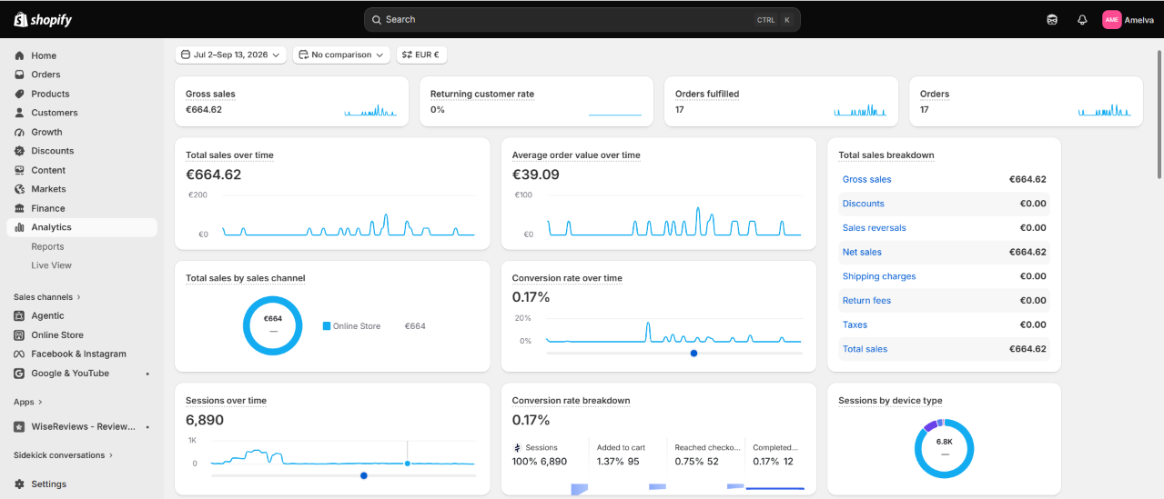Open the Jul 2–Sep 13, 2026 date range dropdown
Viewport: 1164px width, 499px height.
(231, 55)
